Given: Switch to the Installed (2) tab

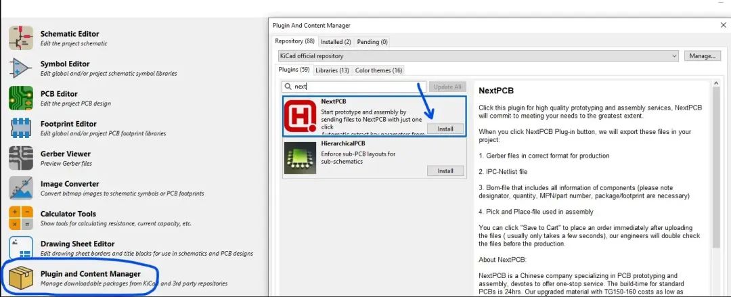Looking at the screenshot, I should (x=336, y=42).
